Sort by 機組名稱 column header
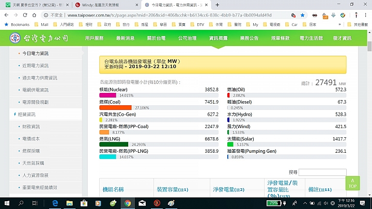The image size is (372, 209). pos(113,189)
